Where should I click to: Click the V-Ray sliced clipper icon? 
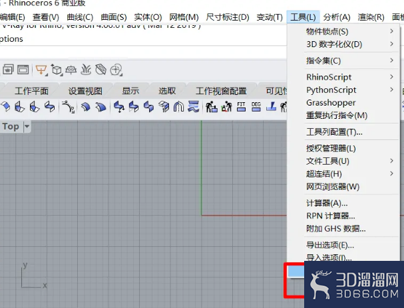coord(101,70)
